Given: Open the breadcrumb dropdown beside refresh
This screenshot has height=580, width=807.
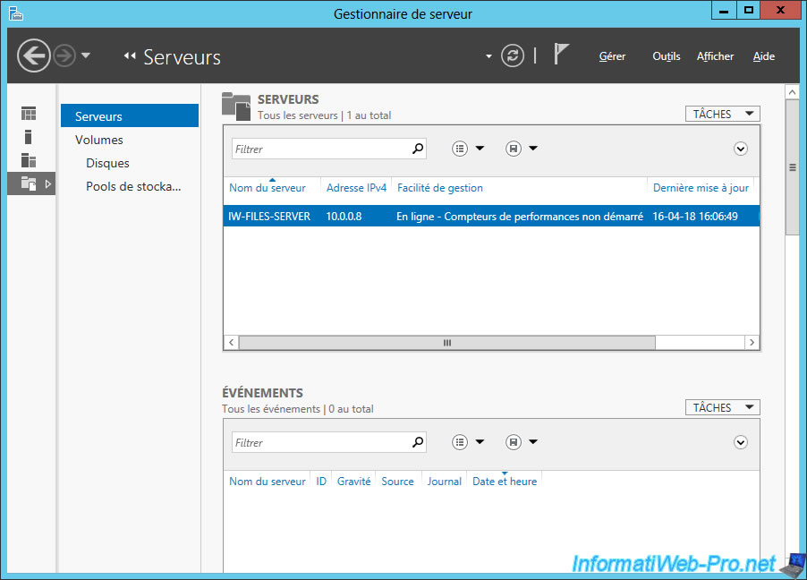Looking at the screenshot, I should [488, 56].
